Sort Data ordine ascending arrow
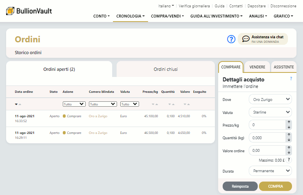Image resolution: width=303 pixels, height=195 pixels. 20,104
